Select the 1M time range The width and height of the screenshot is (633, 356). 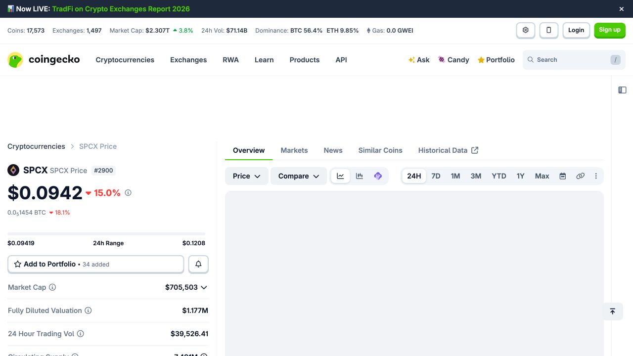[x=455, y=176]
